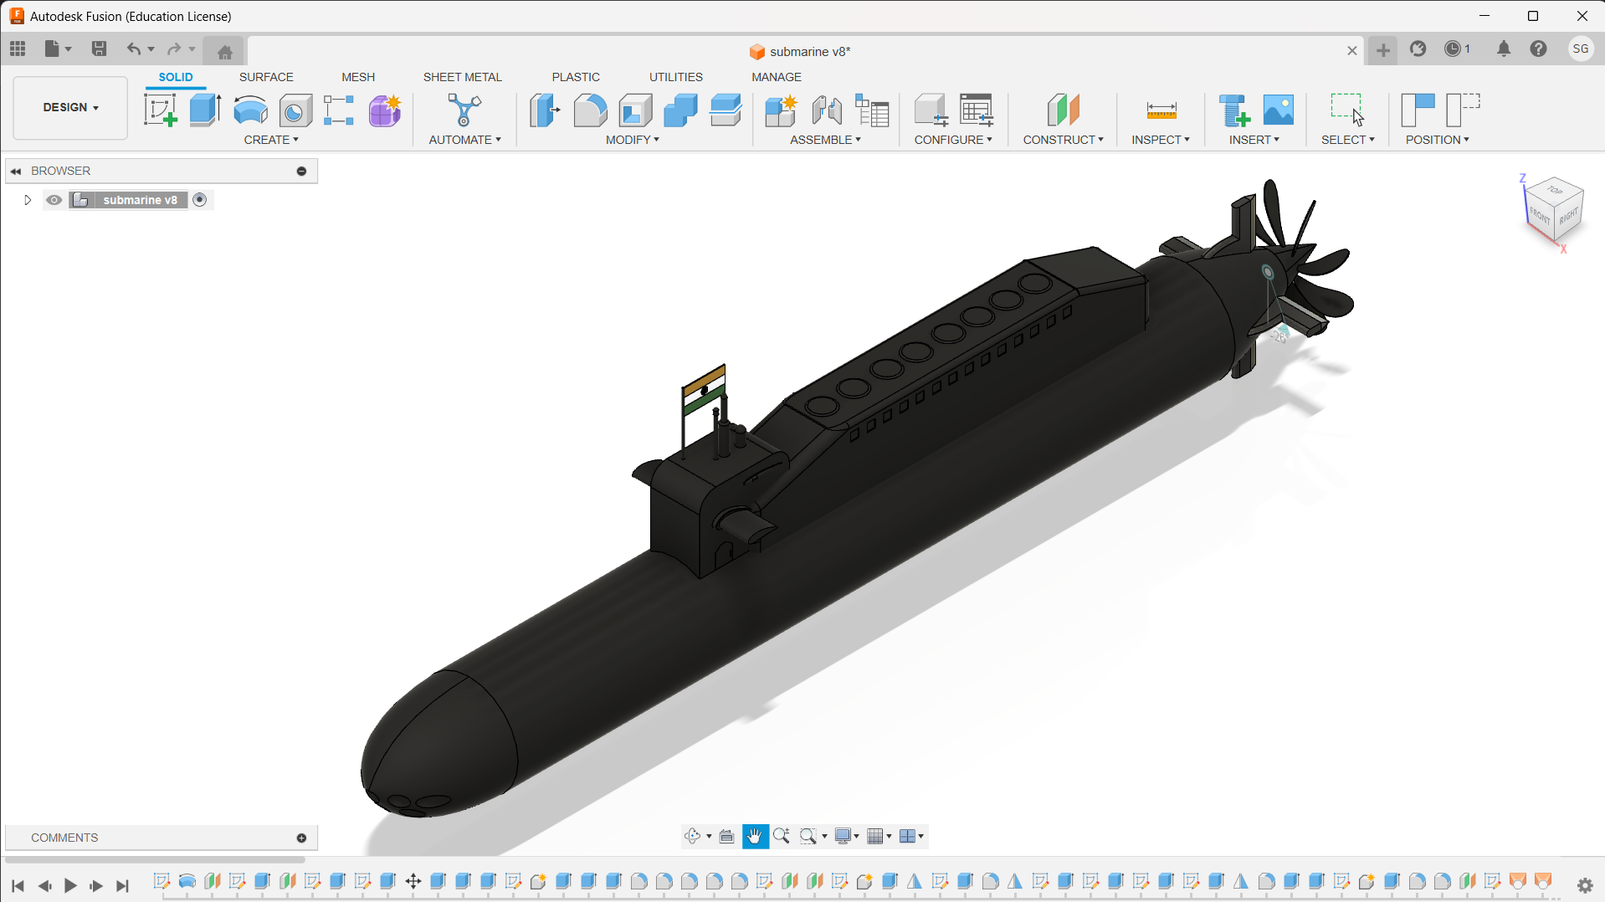Select the Revolve tool
The height and width of the screenshot is (902, 1605).
pyautogui.click(x=250, y=110)
